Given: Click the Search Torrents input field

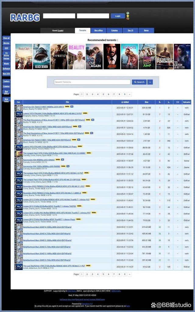Looking at the screenshot, I should (92, 82).
